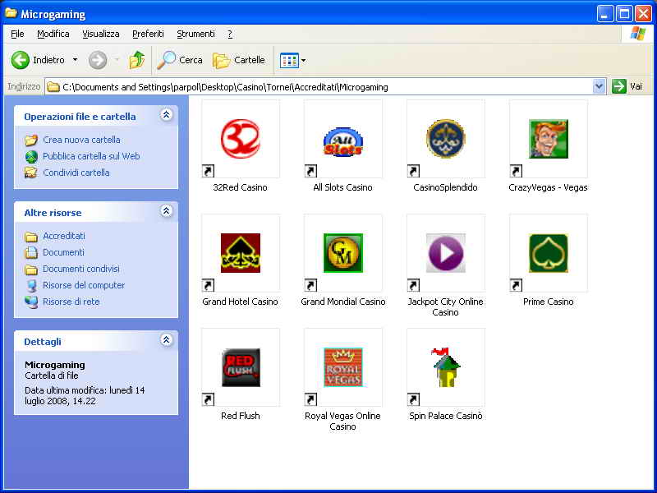Screen dimensions: 657x493
Task: Click the Risorse del computer icon
Action: [31, 285]
